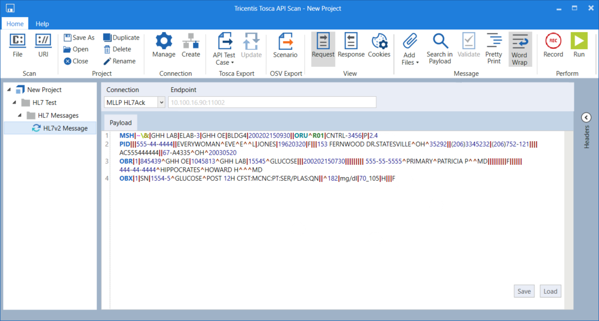Collapse the HL7 Test folder
599x321 pixels.
[15, 103]
